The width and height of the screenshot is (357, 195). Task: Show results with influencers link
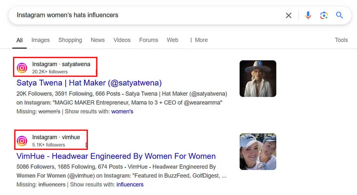(x=130, y=185)
